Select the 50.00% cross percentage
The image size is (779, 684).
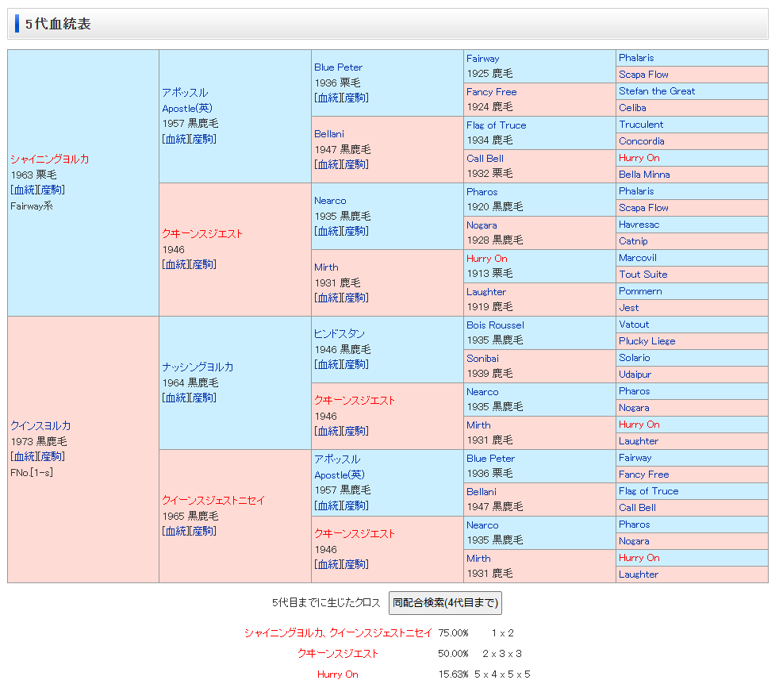coord(453,654)
